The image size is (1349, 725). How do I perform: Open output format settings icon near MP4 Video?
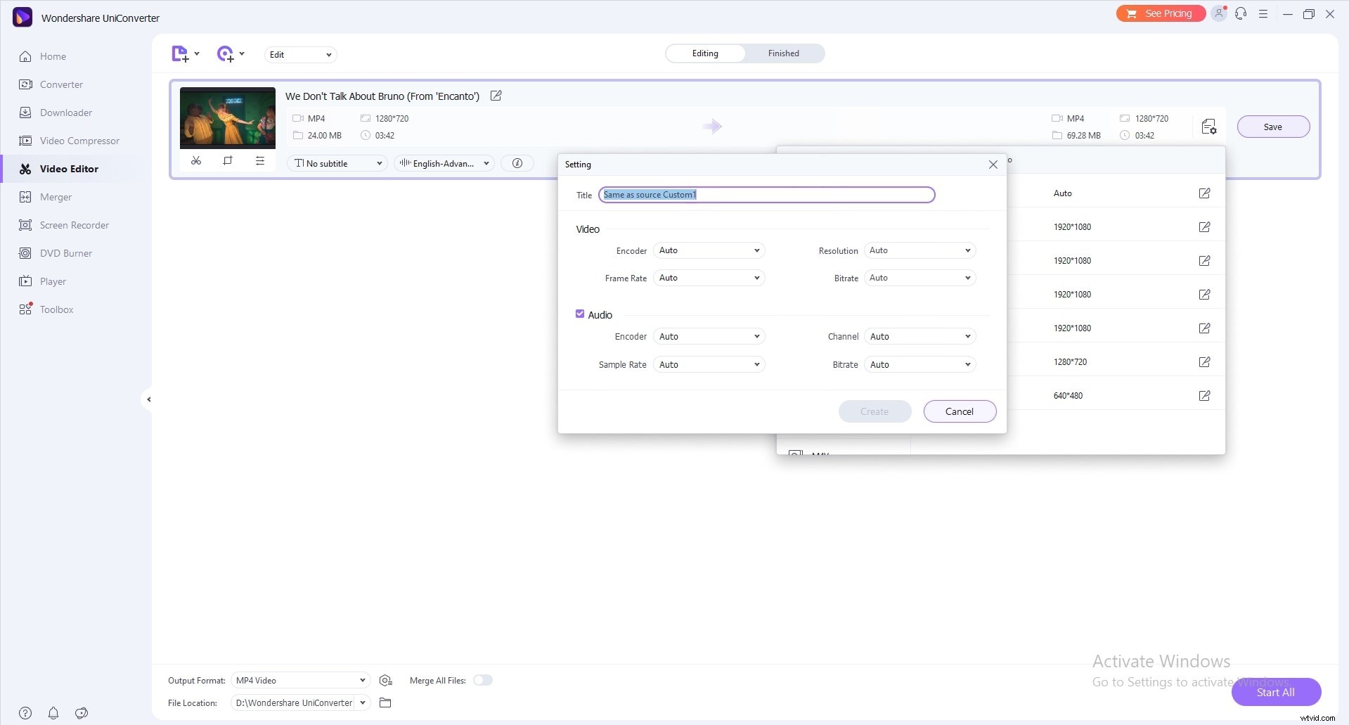coord(385,680)
